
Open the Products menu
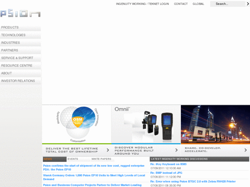(20, 27)
